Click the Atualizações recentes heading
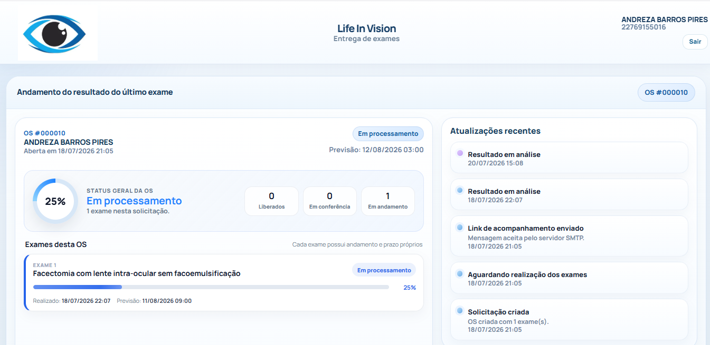The width and height of the screenshot is (710, 345). point(495,131)
